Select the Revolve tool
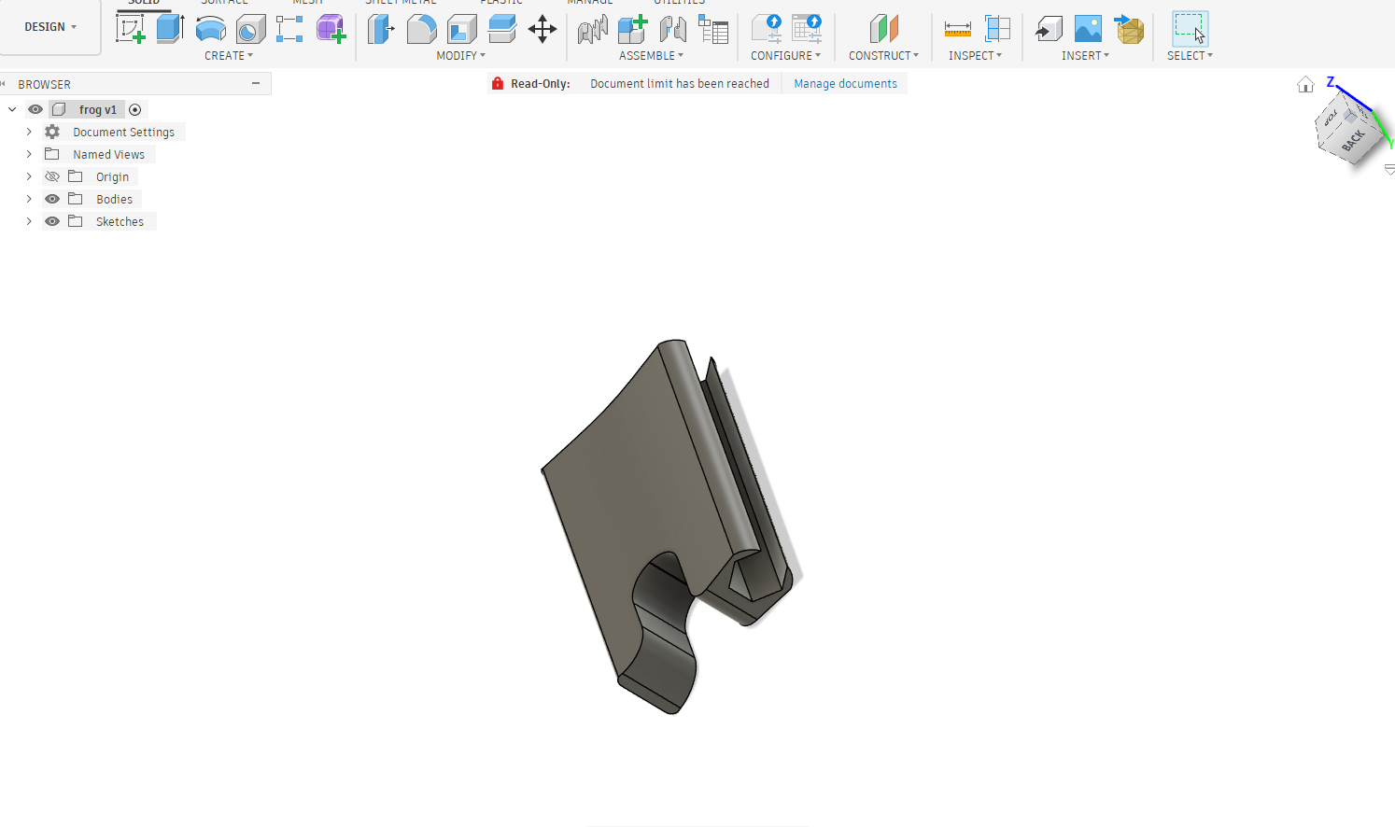The image size is (1395, 827). point(210,29)
